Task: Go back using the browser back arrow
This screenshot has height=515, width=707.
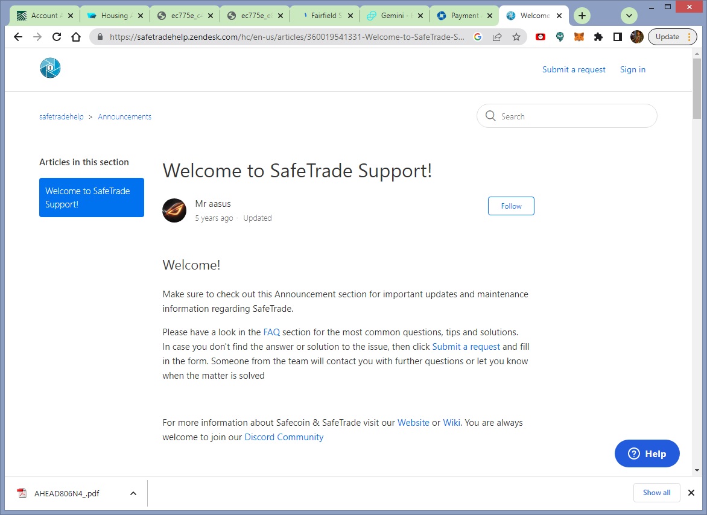Action: (x=18, y=37)
